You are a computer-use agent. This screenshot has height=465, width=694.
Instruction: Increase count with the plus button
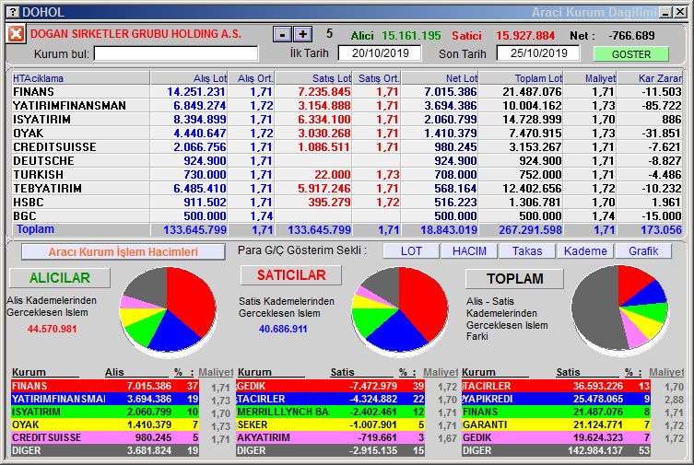pyautogui.click(x=302, y=34)
